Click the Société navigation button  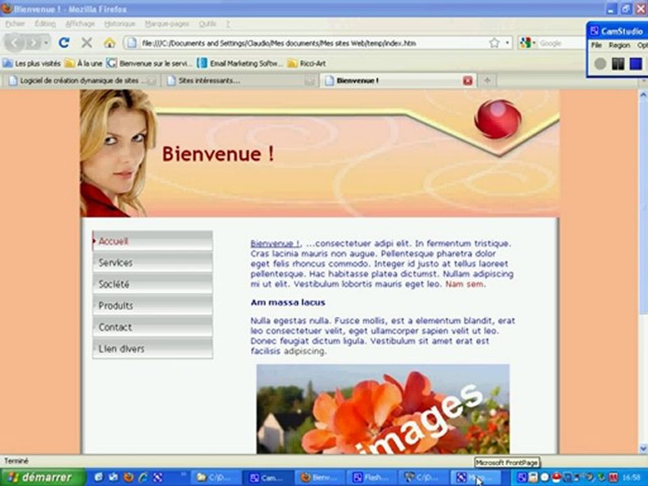click(153, 284)
